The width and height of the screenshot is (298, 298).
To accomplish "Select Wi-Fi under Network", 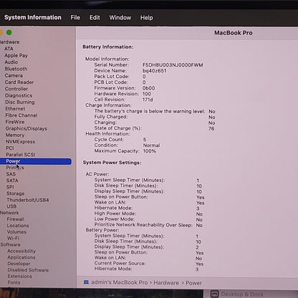I will click(x=13, y=238).
